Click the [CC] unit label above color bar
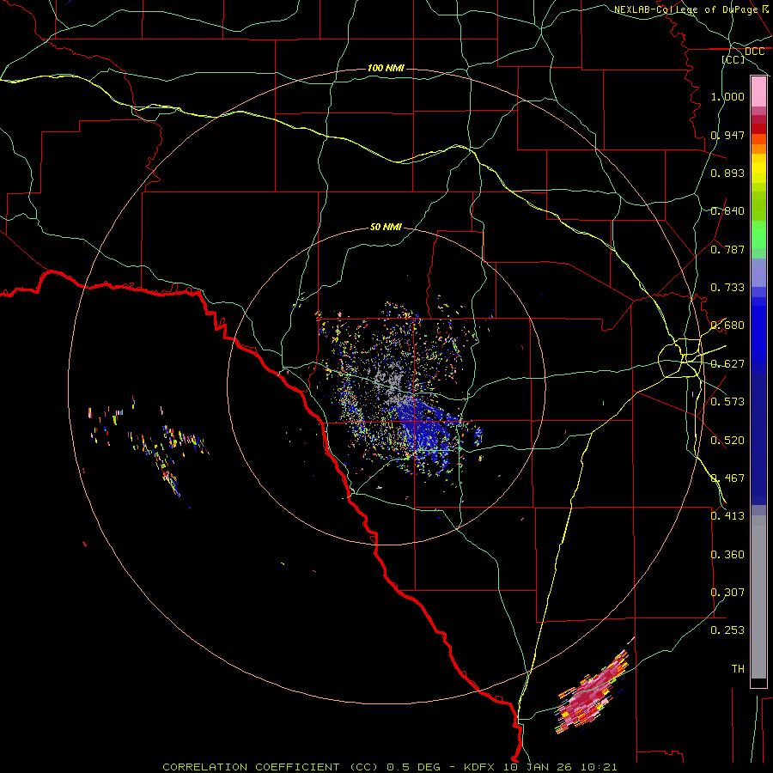This screenshot has height=773, width=773. click(733, 59)
